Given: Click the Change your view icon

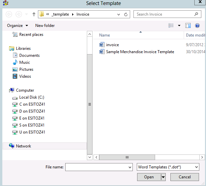Looking at the screenshot, I should pos(171,26).
